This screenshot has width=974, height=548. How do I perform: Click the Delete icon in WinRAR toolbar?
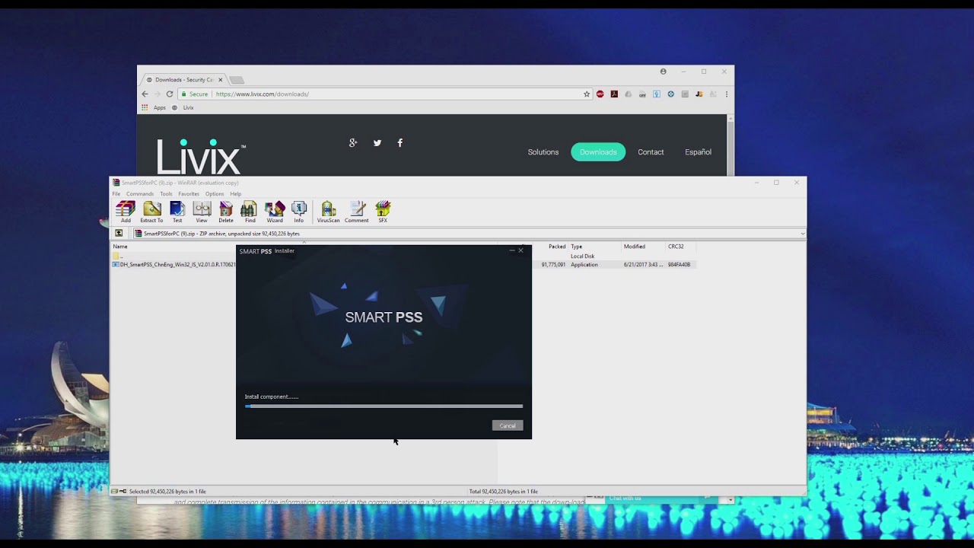point(226,212)
